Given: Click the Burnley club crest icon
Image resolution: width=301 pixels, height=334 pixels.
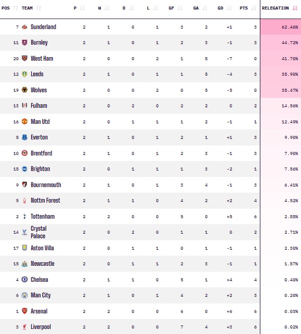Looking at the screenshot, I should [25, 43].
